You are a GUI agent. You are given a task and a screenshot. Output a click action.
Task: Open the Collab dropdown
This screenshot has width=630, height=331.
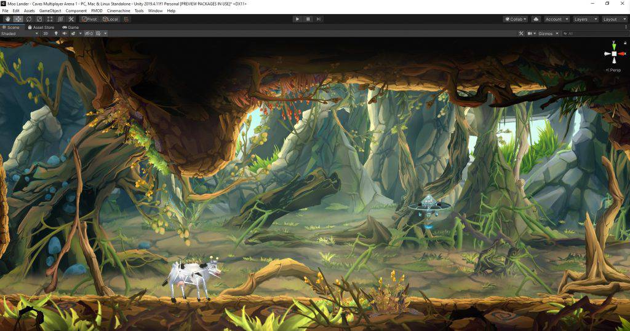(516, 19)
